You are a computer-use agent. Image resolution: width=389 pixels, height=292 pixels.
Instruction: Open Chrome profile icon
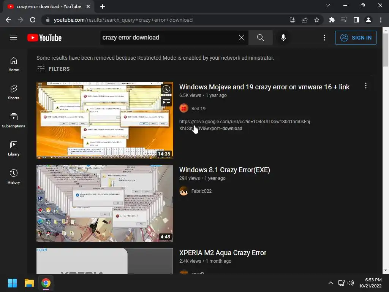point(368,20)
